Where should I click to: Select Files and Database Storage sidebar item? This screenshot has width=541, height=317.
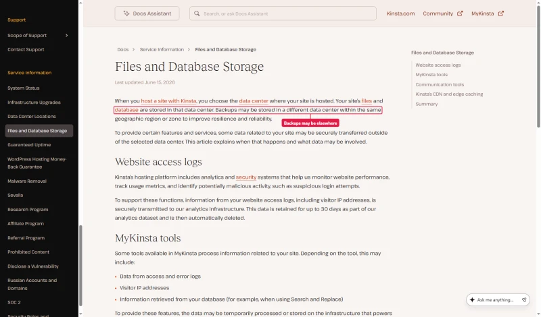(x=39, y=131)
